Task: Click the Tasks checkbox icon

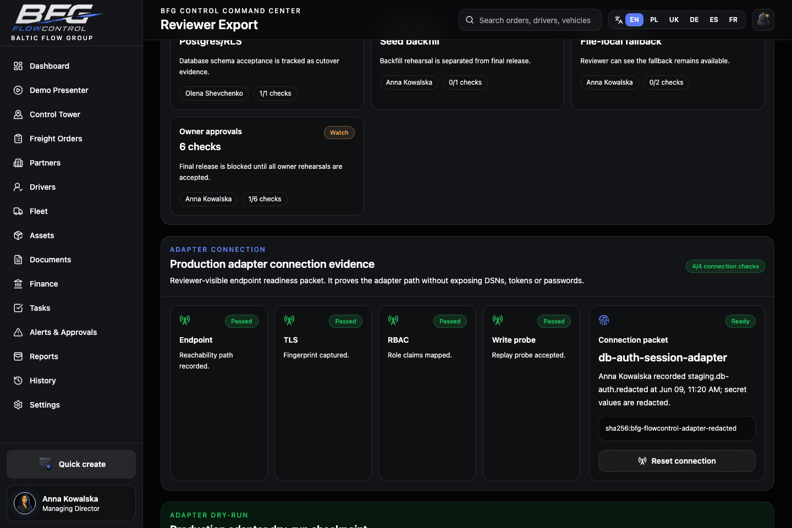Action: coord(18,308)
